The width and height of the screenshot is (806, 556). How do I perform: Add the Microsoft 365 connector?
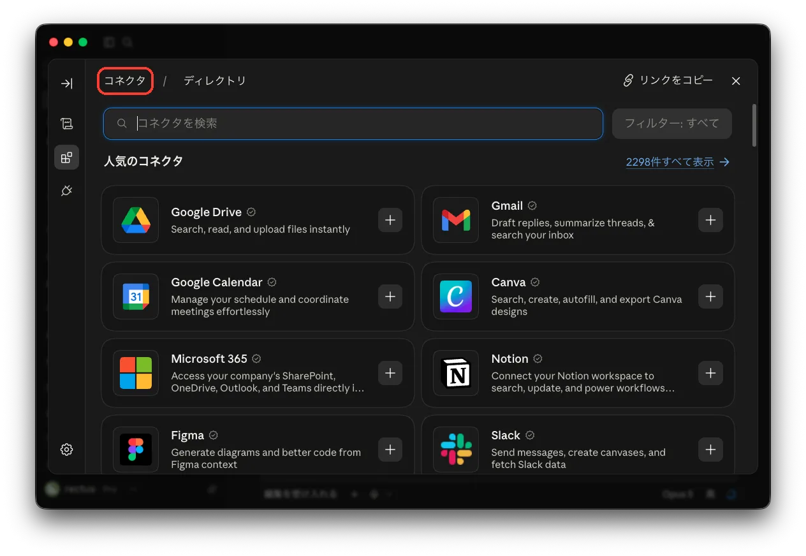(390, 373)
